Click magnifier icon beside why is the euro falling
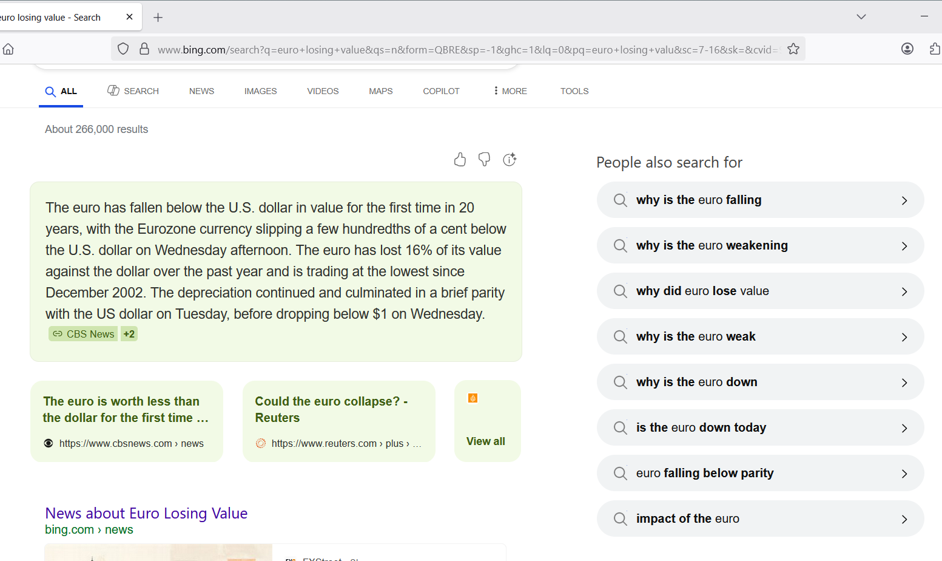The width and height of the screenshot is (942, 561). point(620,200)
